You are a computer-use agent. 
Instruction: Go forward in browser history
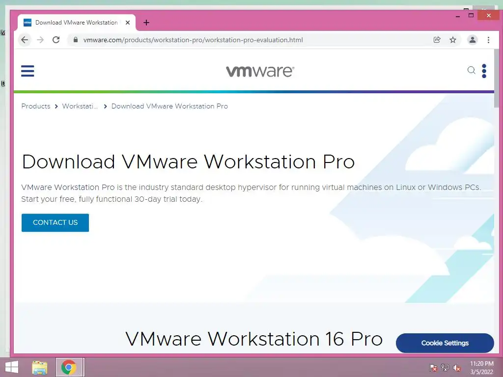40,40
